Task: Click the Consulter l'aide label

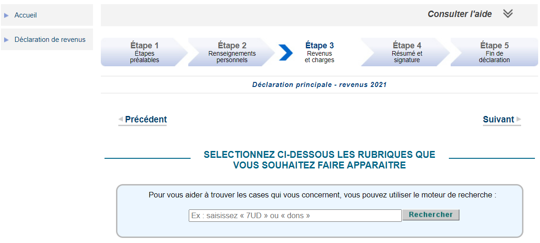Action: [460, 14]
